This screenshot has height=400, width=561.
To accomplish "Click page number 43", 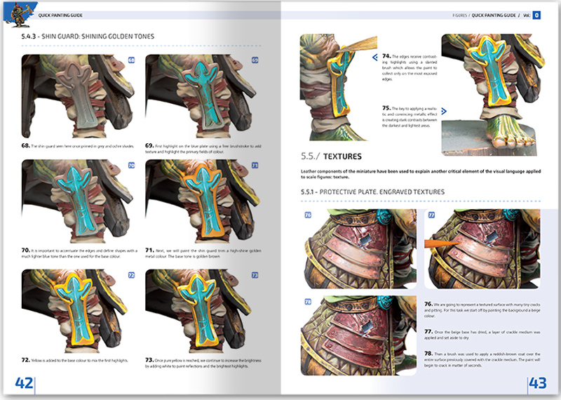I will [538, 383].
